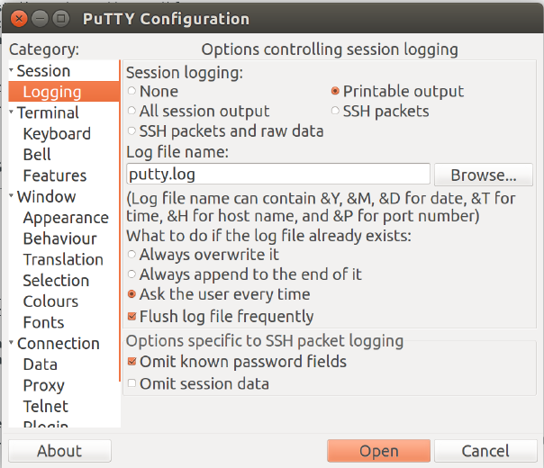Choose All session output logging
This screenshot has width=544, height=468.
pyautogui.click(x=132, y=112)
